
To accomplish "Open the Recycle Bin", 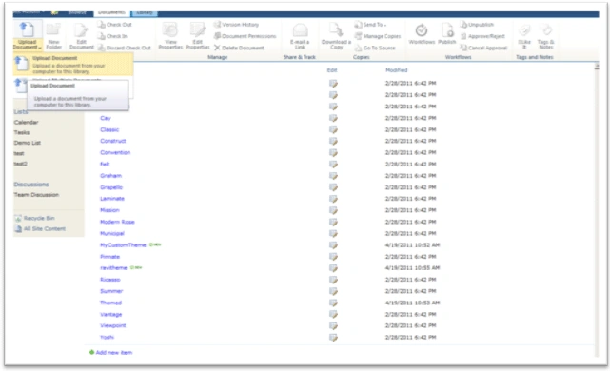I will pyautogui.click(x=39, y=219).
